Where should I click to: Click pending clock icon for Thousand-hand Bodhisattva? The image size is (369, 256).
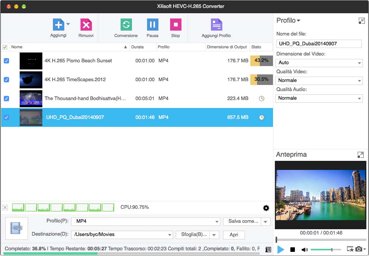(x=262, y=99)
